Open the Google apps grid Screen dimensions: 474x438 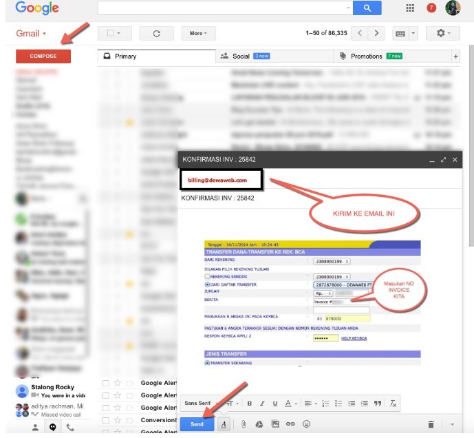(410, 8)
